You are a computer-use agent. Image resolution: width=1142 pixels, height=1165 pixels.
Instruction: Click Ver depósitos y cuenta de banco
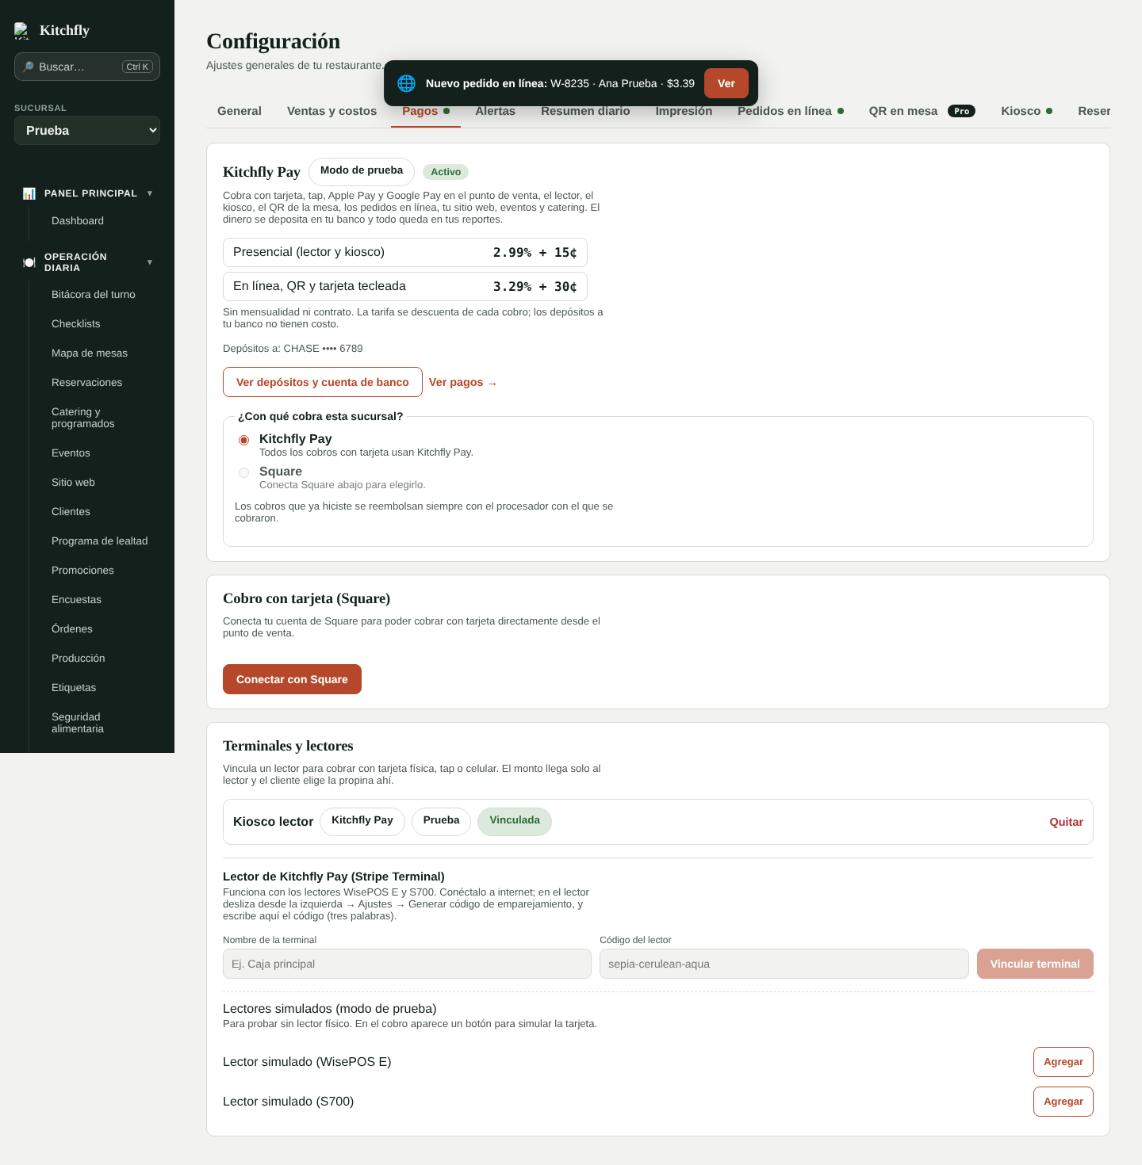pyautogui.click(x=323, y=382)
